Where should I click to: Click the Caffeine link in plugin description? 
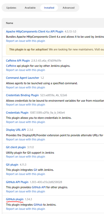(x=11, y=66)
